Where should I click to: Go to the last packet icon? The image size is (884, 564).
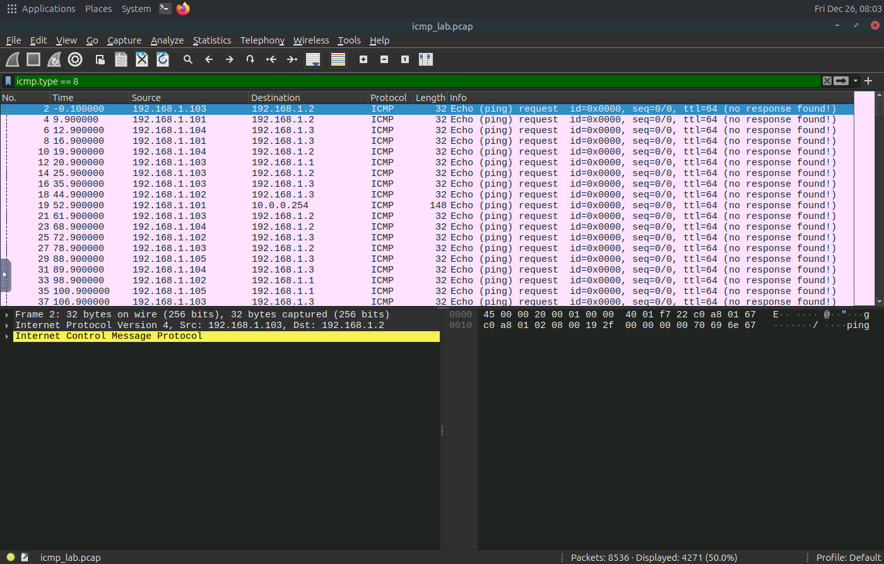pos(292,59)
